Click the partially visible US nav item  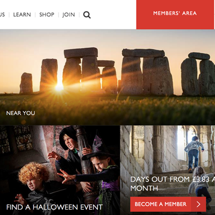2,15
